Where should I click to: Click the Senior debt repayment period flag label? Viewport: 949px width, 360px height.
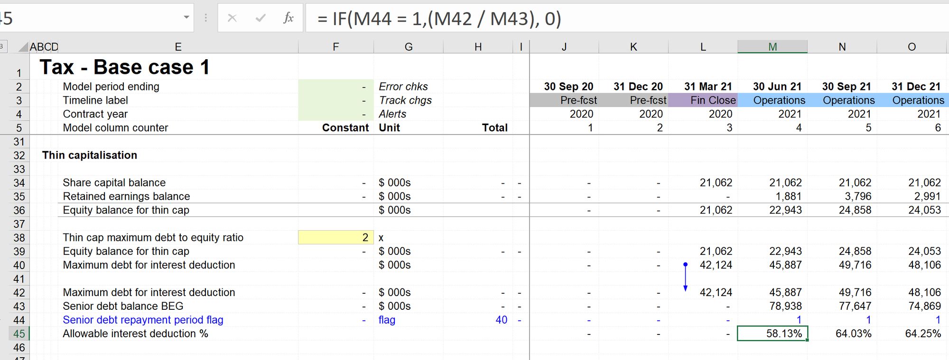pyautogui.click(x=143, y=320)
